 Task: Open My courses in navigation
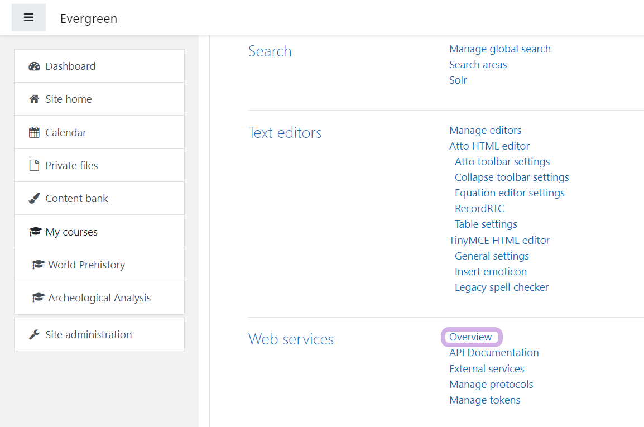[x=71, y=232]
